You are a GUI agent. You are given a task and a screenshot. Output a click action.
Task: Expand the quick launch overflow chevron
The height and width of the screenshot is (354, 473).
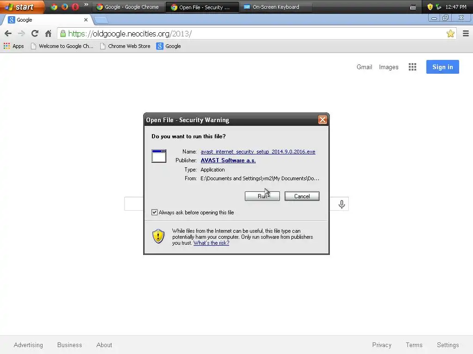[x=86, y=5]
